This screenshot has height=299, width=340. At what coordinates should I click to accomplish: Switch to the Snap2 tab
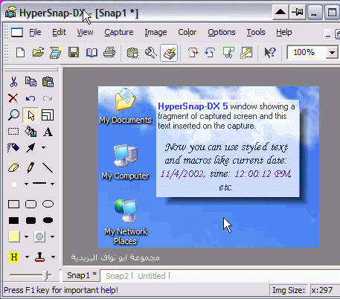[x=117, y=276]
